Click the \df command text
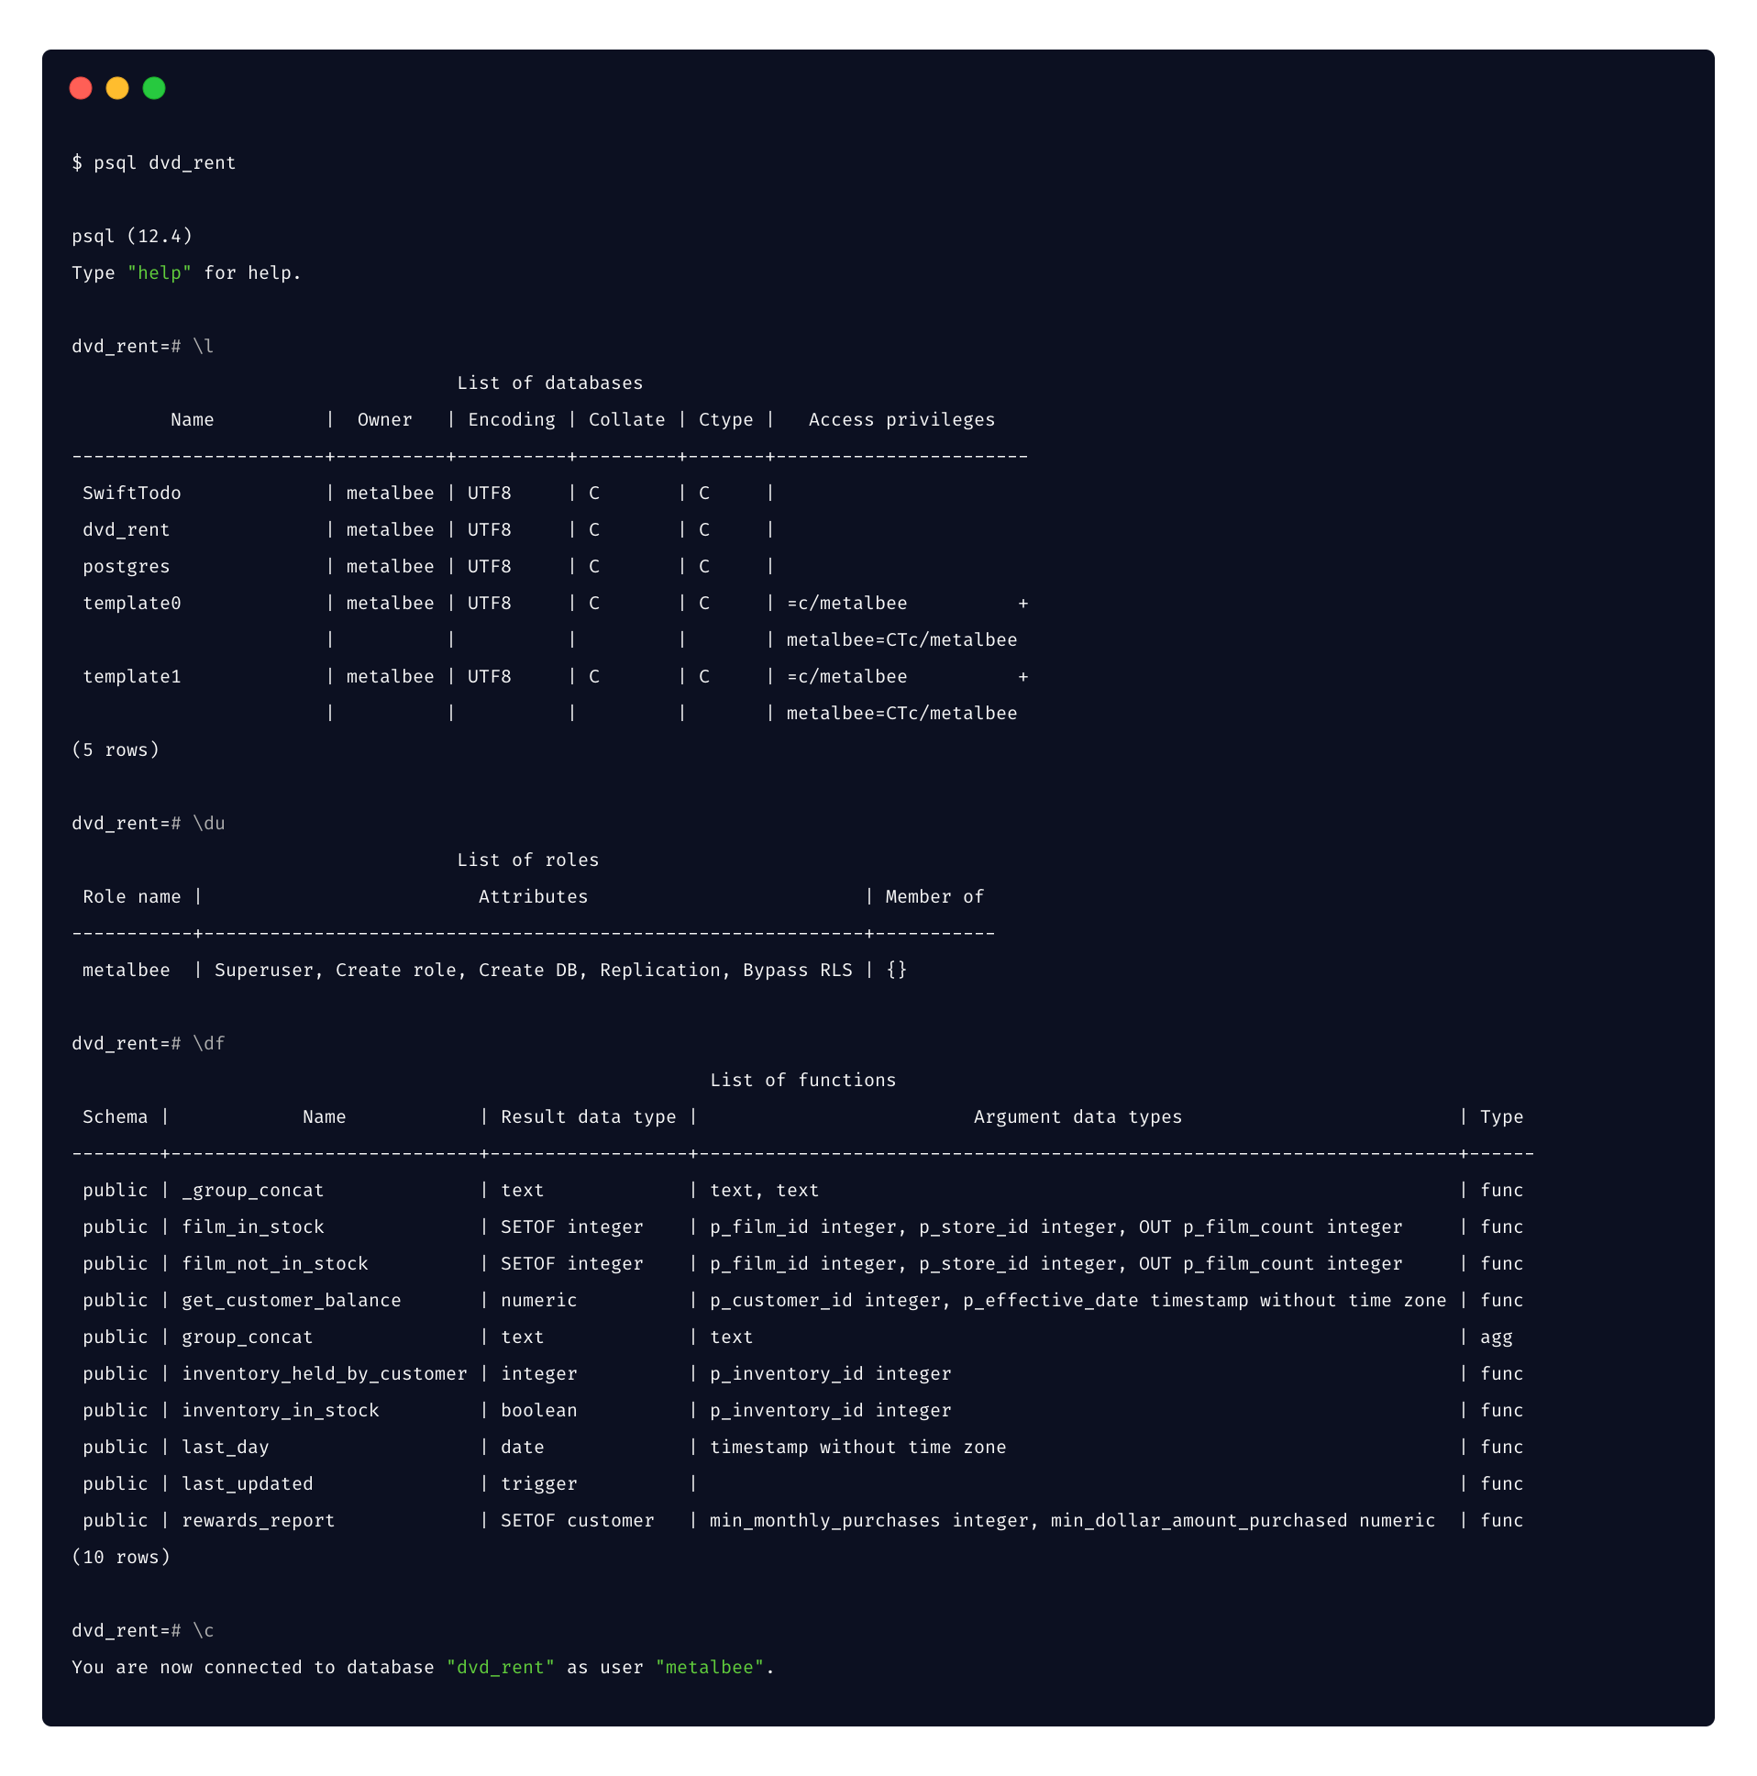Image resolution: width=1757 pixels, height=1776 pixels. pyautogui.click(x=209, y=1043)
